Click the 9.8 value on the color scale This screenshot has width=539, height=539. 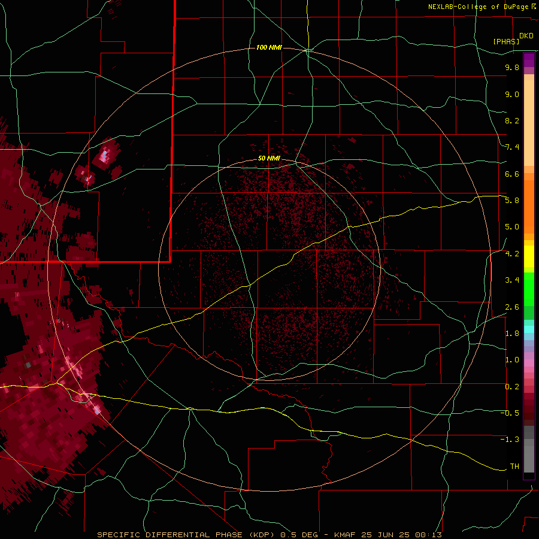tap(512, 67)
